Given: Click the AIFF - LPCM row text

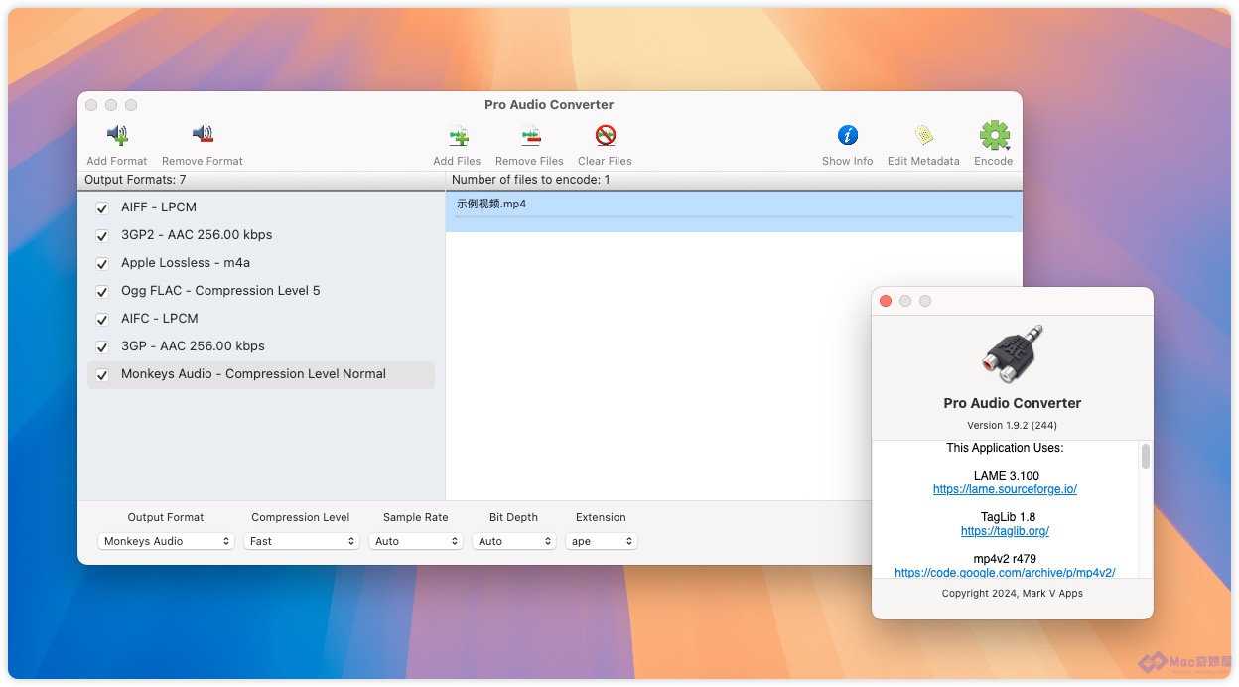Looking at the screenshot, I should [x=159, y=207].
